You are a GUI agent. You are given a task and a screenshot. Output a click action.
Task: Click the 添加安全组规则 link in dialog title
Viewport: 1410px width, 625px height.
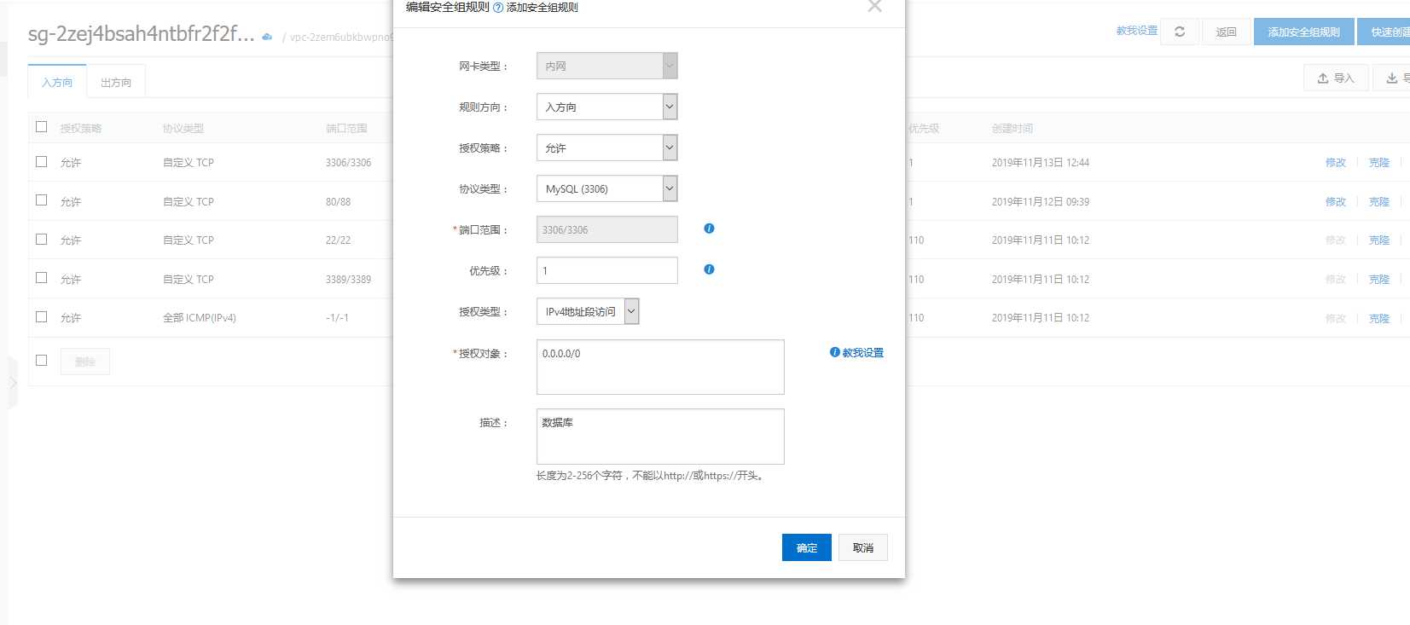pyautogui.click(x=543, y=8)
